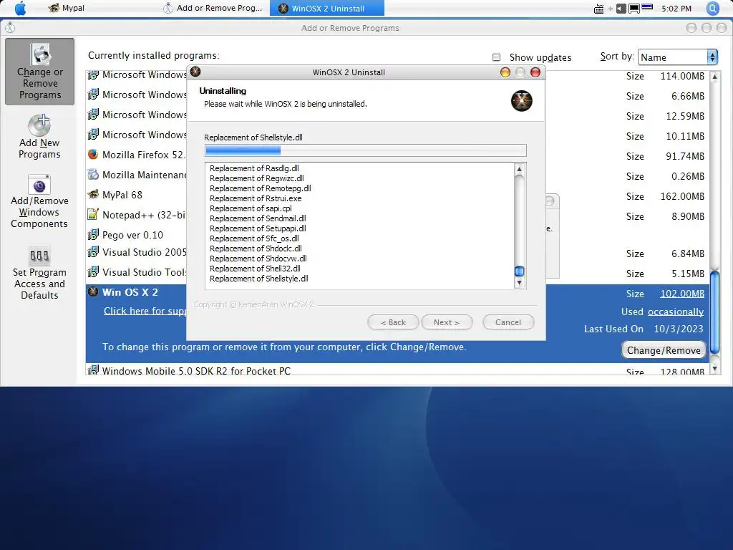733x550 pixels.
Task: Open Add/Remove Windows Components icon
Action: click(40, 201)
